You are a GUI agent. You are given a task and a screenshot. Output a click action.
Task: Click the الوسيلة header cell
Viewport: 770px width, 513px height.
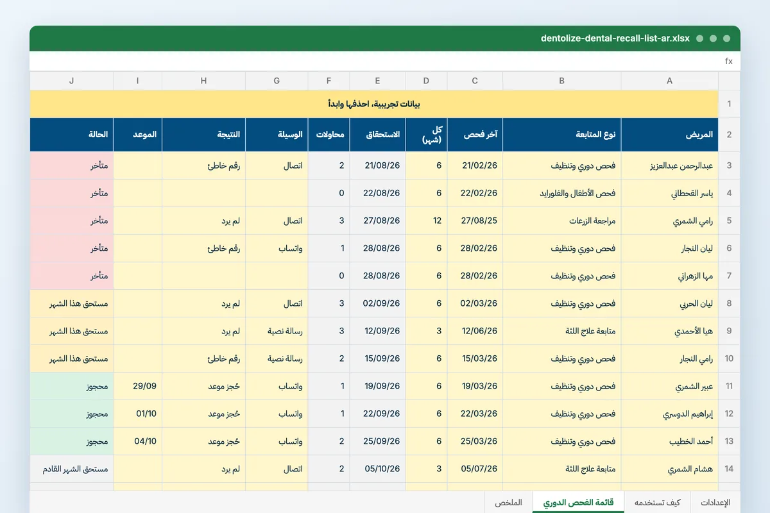point(277,135)
